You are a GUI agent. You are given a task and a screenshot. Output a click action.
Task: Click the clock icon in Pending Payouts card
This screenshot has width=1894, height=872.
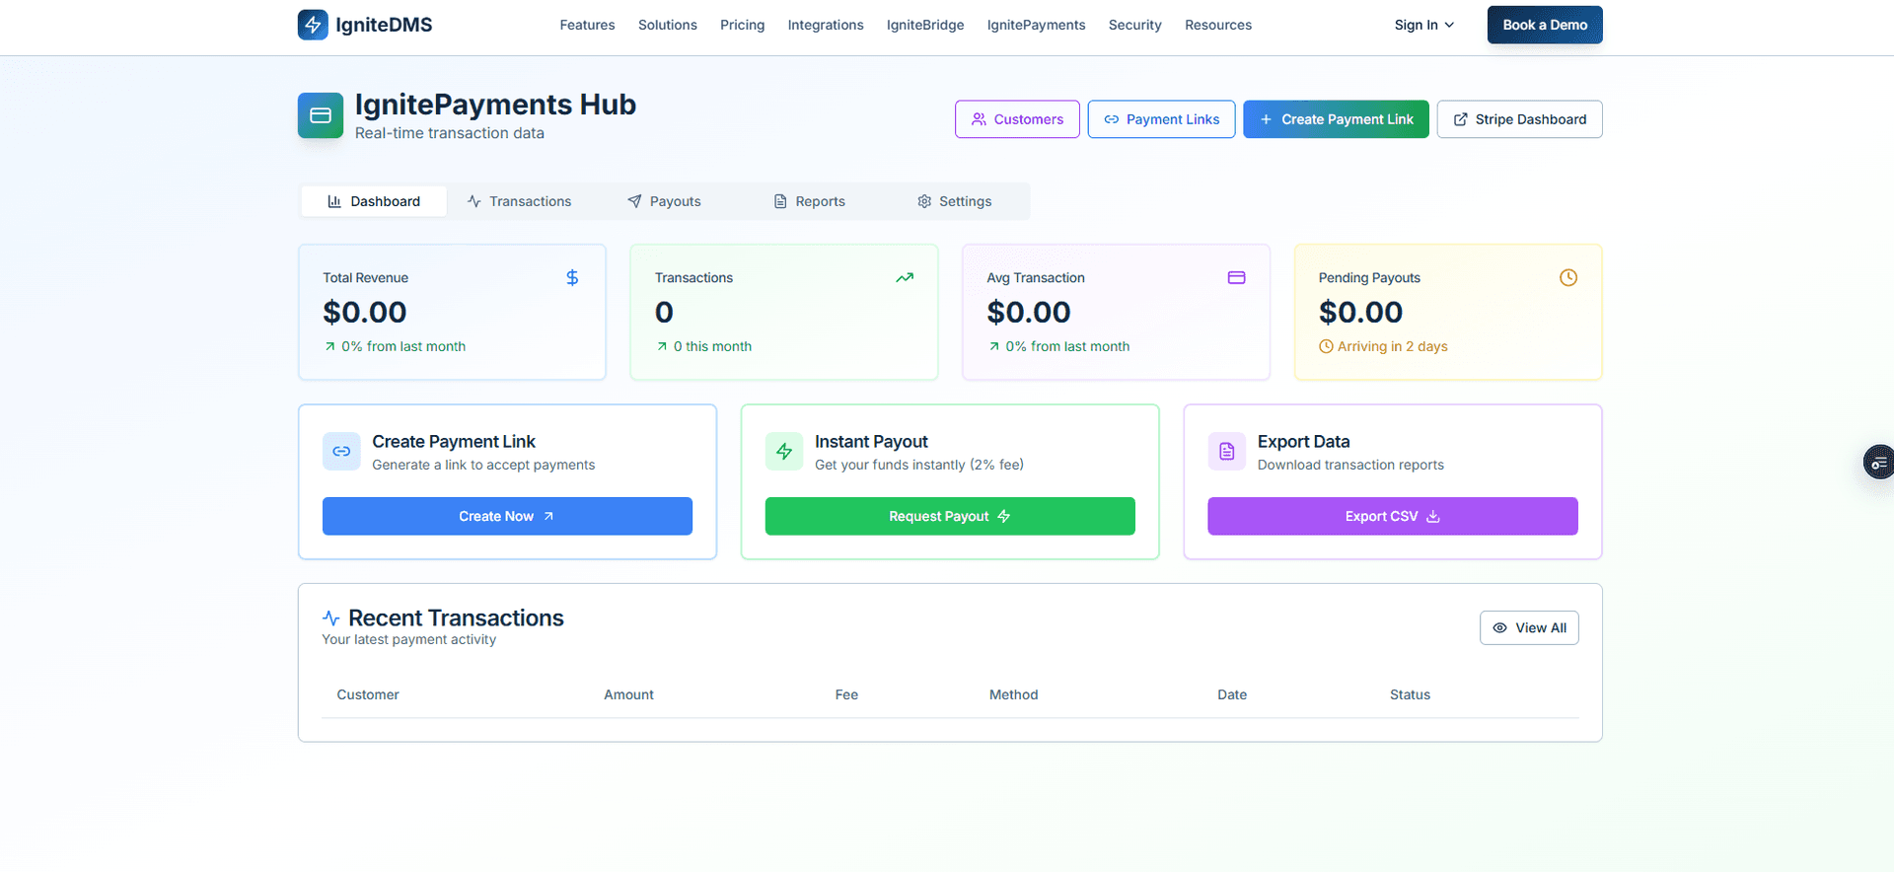[1568, 278]
